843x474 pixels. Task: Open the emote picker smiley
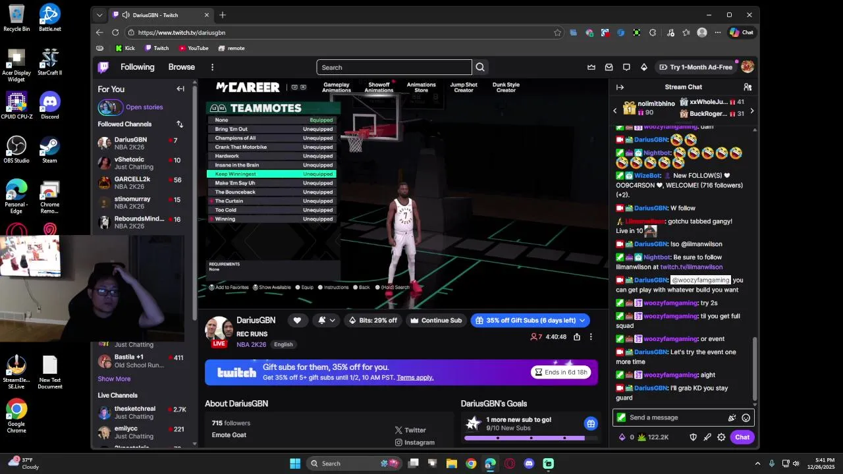coord(746,417)
